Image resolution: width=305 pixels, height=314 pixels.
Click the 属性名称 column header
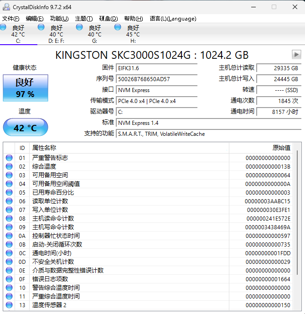coord(44,148)
